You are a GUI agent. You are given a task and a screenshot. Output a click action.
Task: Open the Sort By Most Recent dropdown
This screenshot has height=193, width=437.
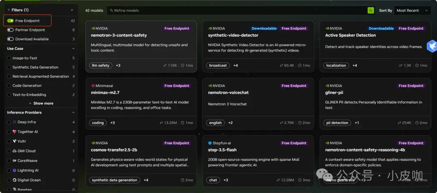[x=412, y=10]
